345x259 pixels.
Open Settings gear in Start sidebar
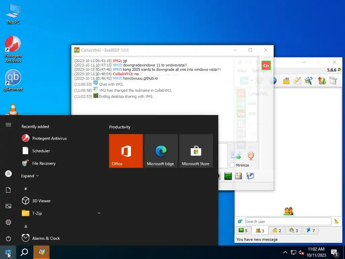tap(8, 222)
